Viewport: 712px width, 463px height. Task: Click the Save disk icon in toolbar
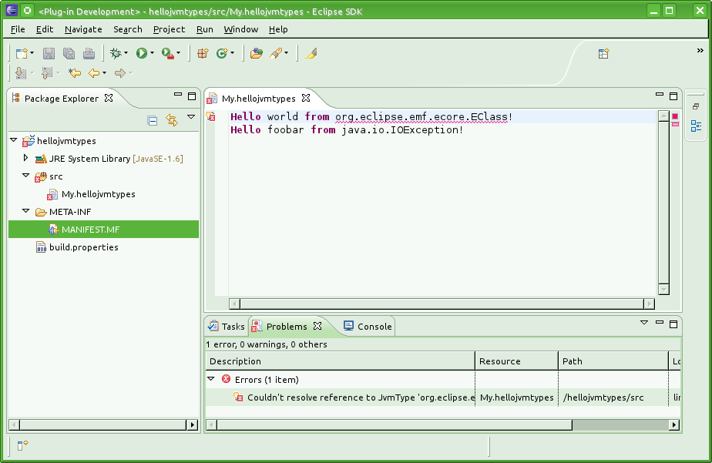pos(49,53)
